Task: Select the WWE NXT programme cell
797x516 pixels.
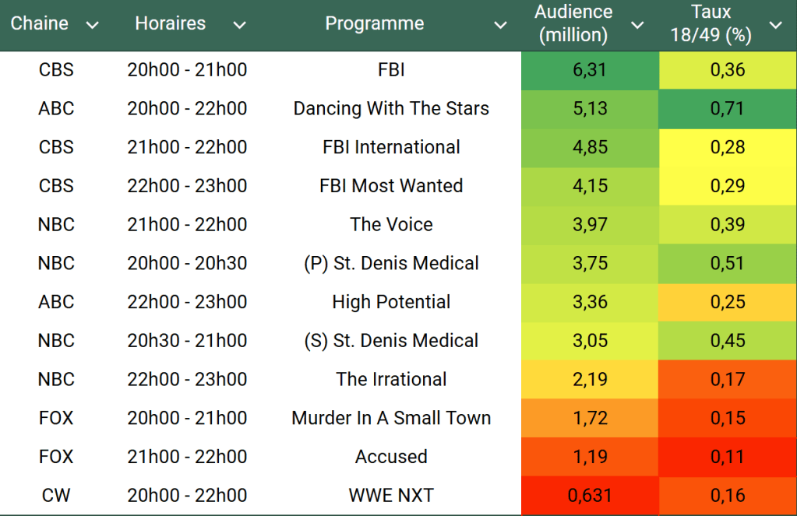Action: 391,495
